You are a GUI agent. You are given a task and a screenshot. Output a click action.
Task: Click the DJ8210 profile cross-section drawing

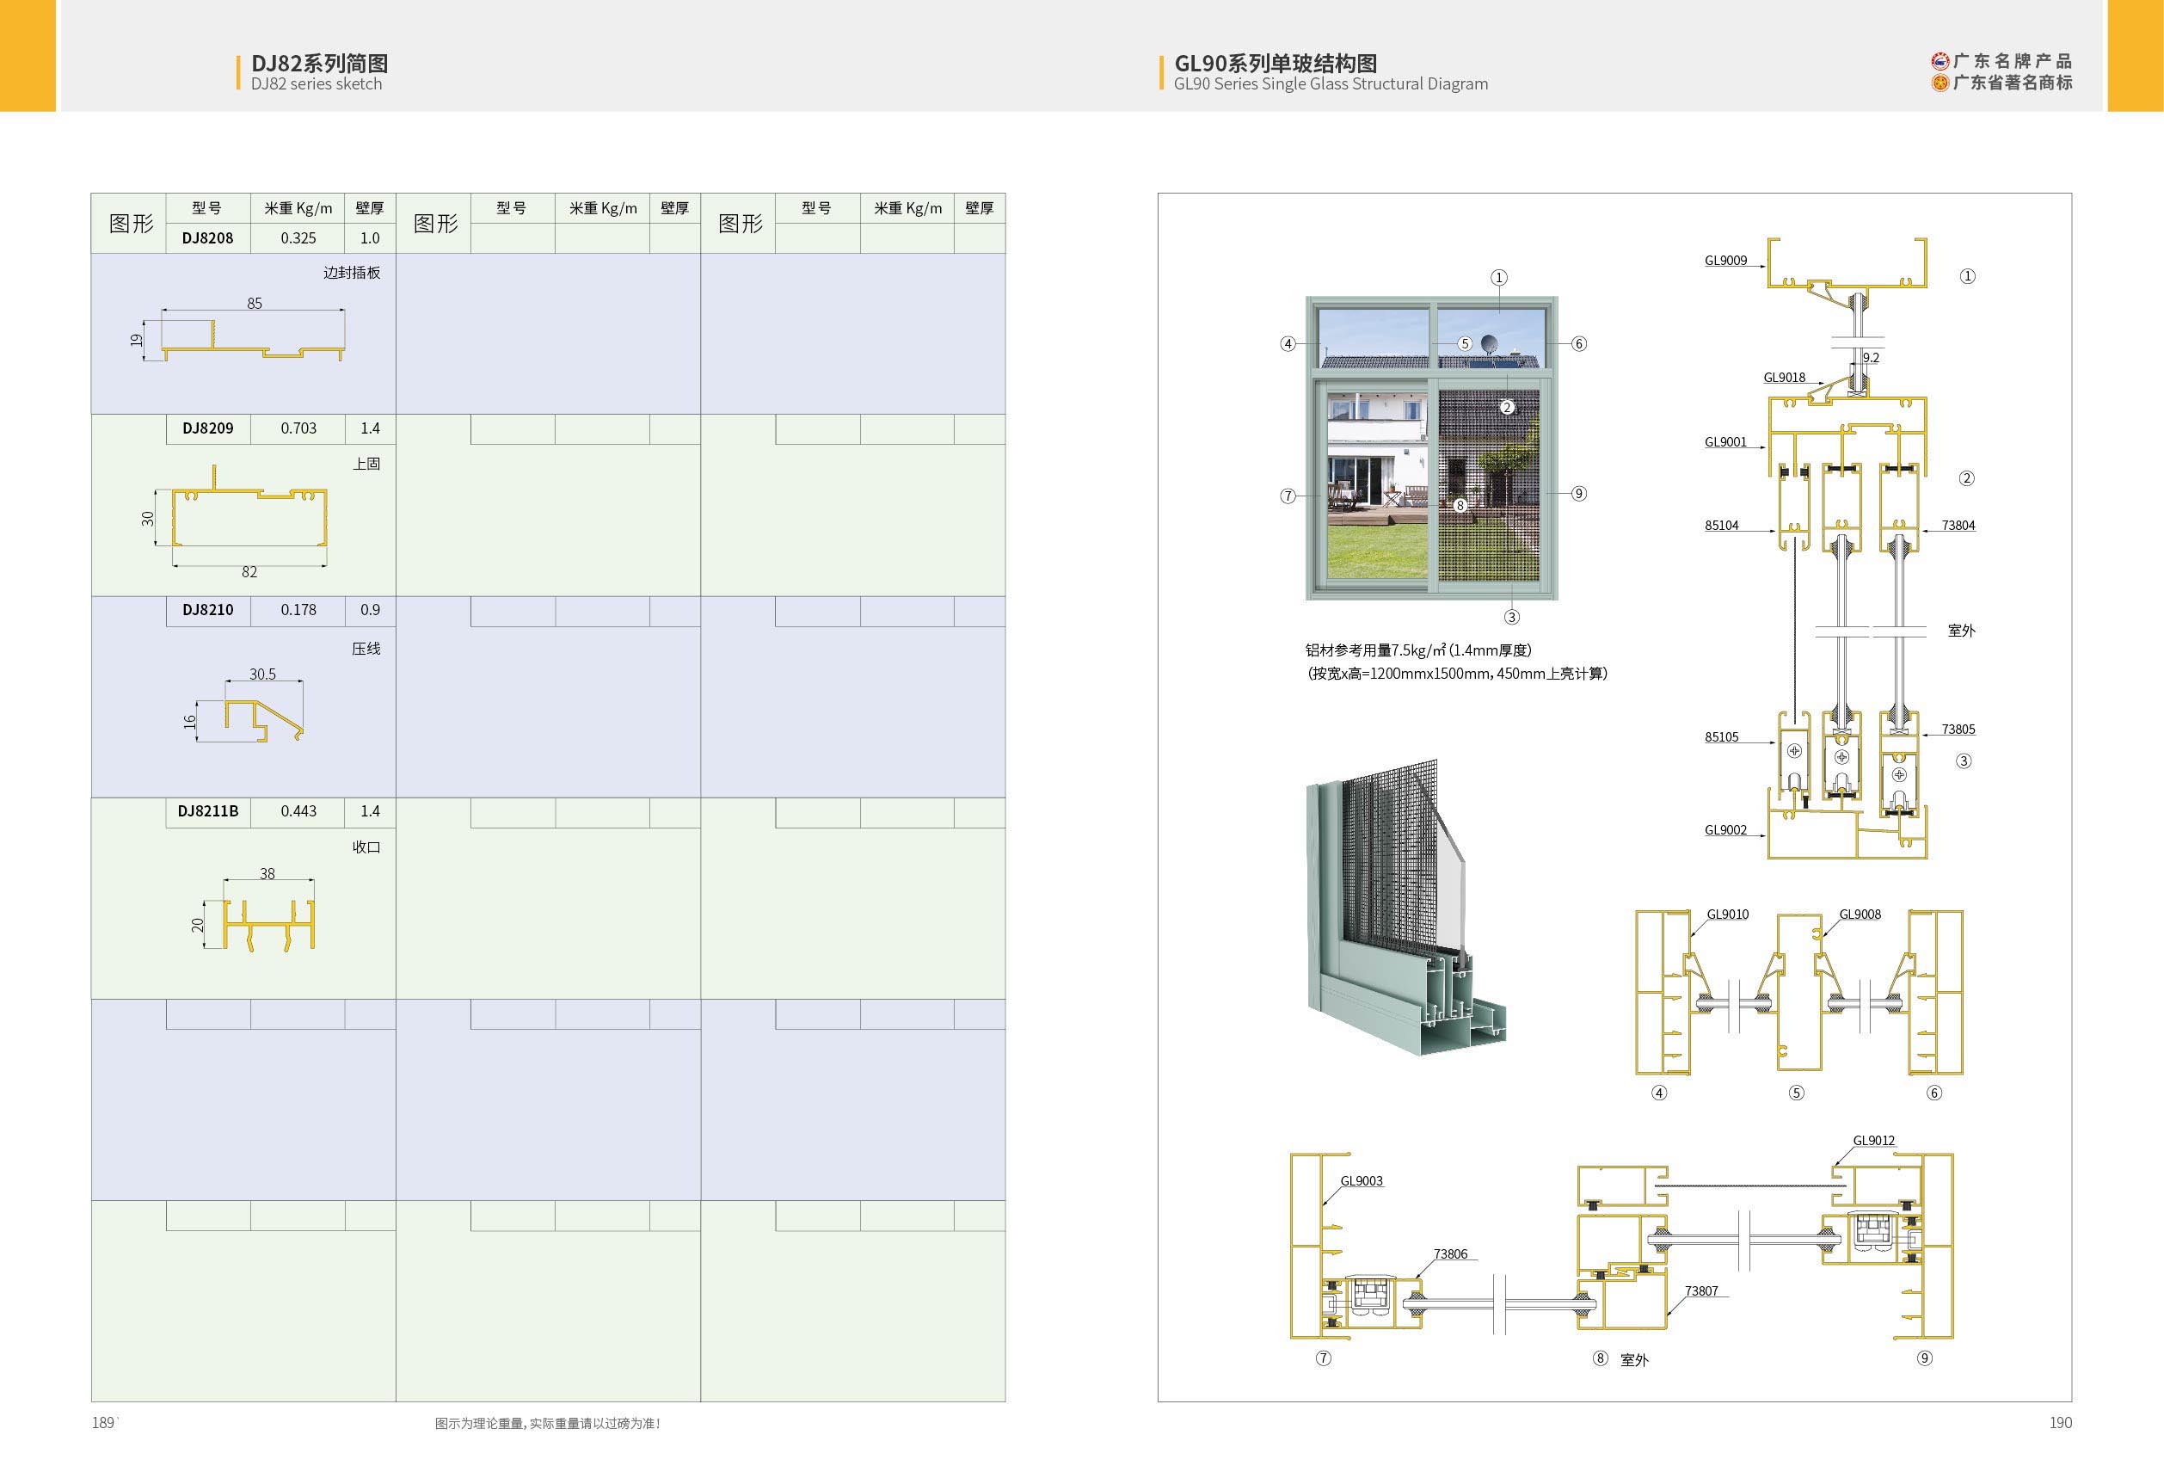click(x=264, y=721)
